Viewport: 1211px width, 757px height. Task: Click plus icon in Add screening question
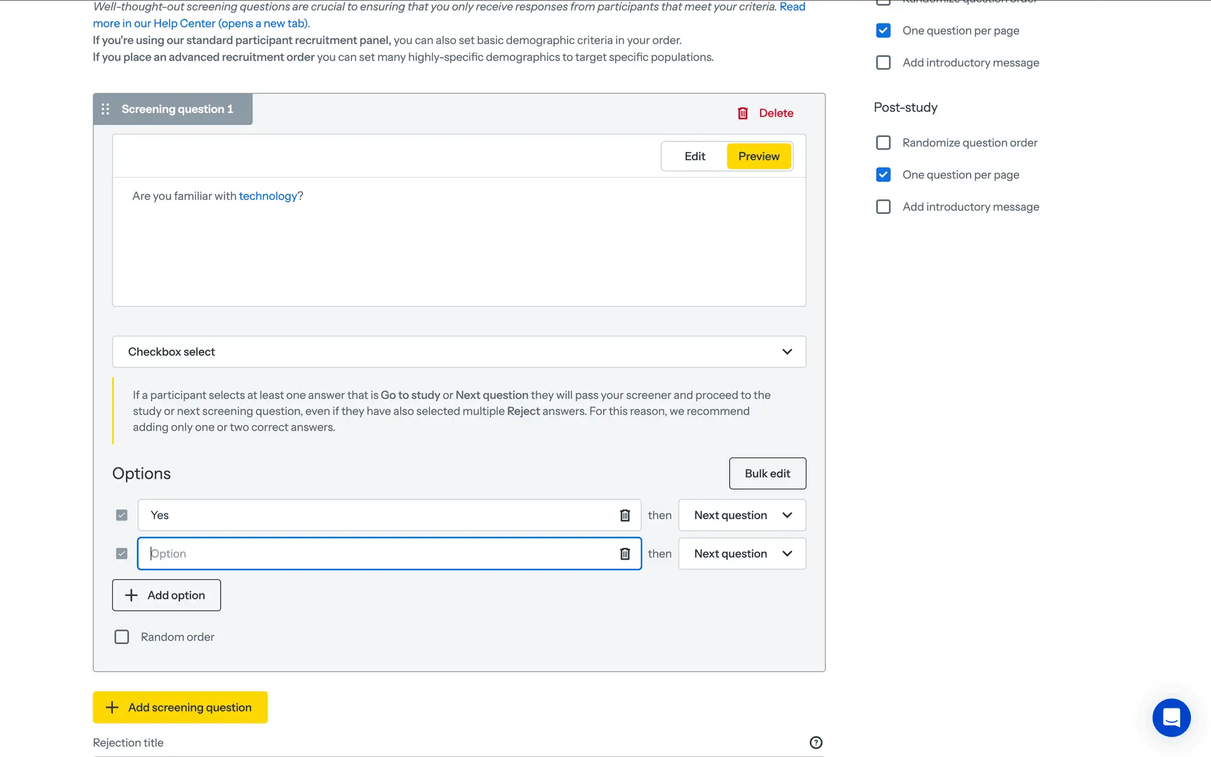pyautogui.click(x=112, y=708)
